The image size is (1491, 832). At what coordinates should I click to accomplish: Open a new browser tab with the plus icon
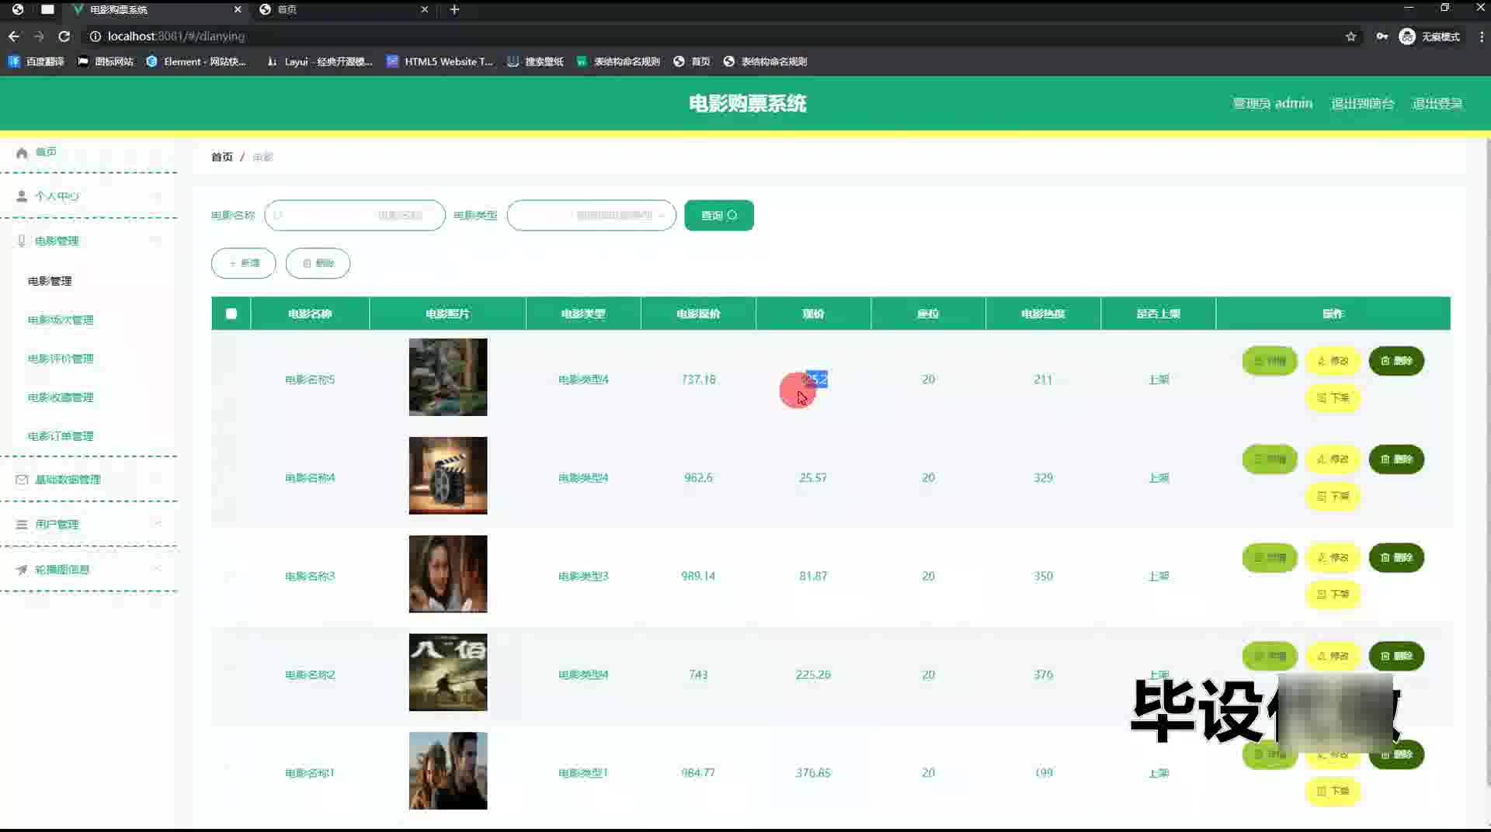tap(454, 9)
